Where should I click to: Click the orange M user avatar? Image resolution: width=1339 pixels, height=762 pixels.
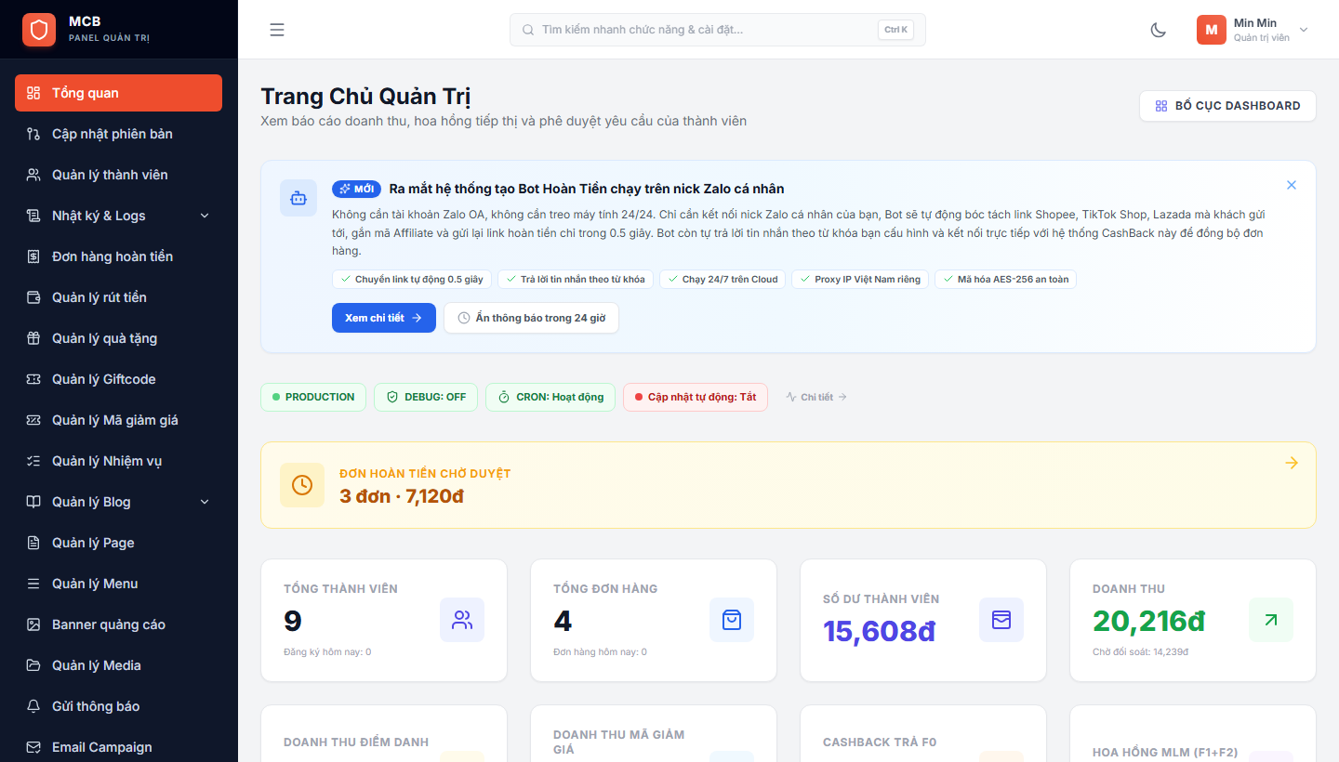[1211, 30]
